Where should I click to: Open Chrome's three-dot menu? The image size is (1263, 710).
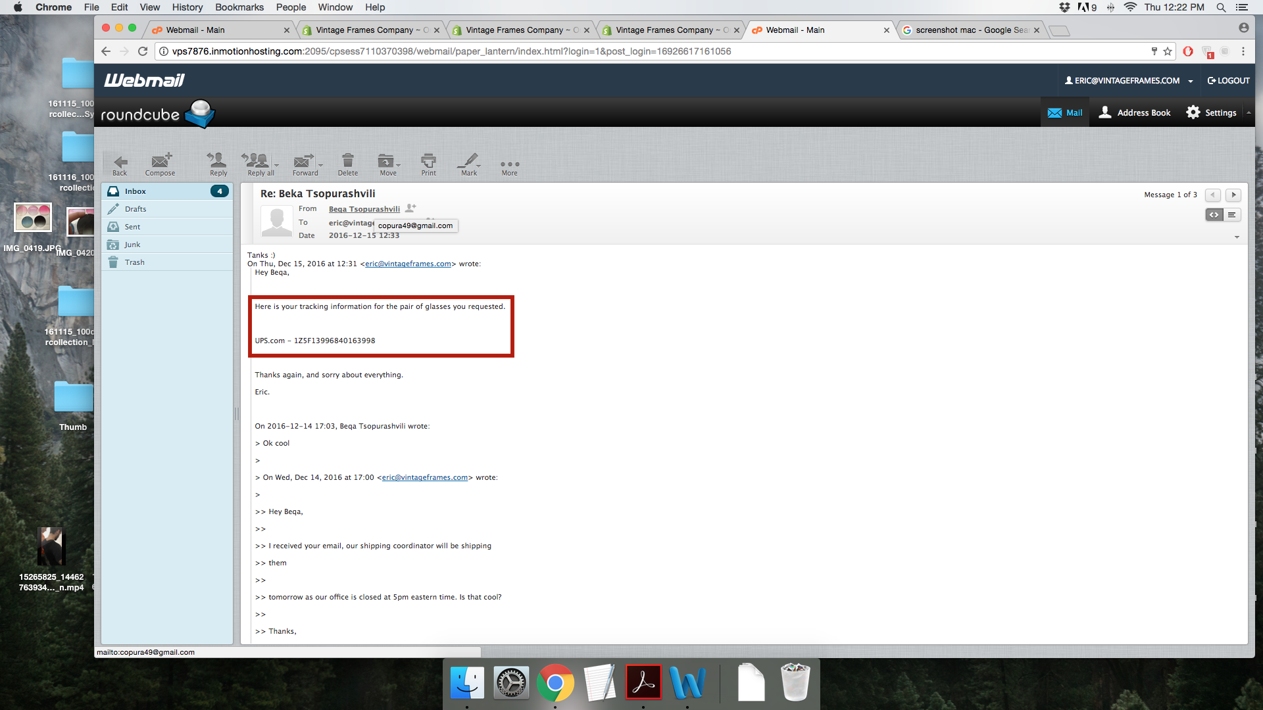[x=1243, y=51]
